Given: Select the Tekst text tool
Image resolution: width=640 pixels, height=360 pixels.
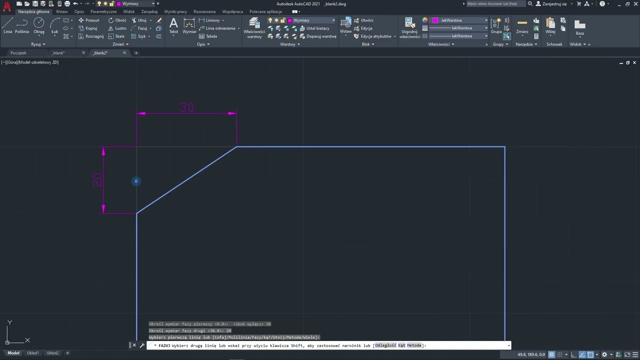Looking at the screenshot, I should [x=173, y=26].
